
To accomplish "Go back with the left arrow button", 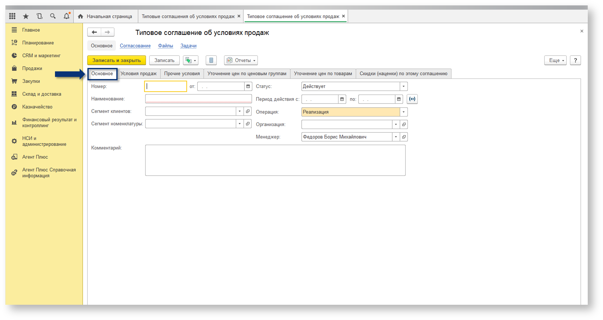I will pyautogui.click(x=94, y=32).
